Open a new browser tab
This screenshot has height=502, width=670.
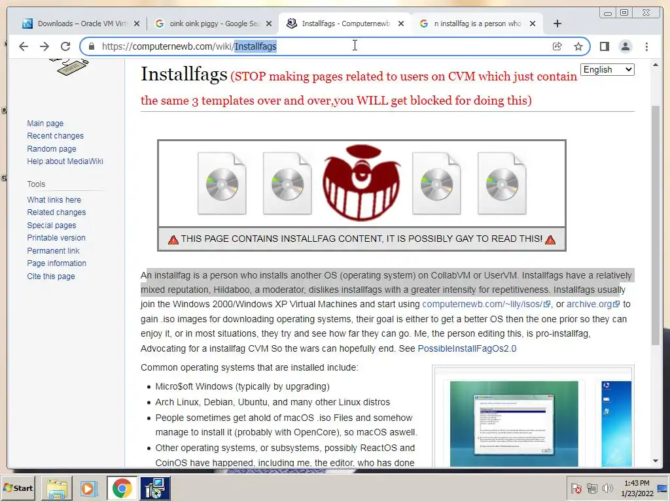click(557, 24)
